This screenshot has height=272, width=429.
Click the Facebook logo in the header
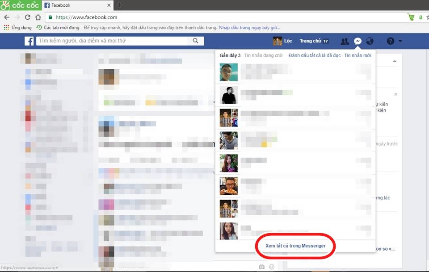[29, 41]
